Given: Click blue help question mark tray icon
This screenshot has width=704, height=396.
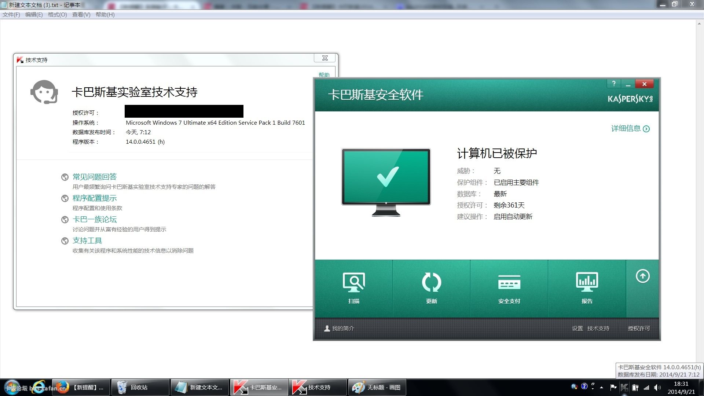Looking at the screenshot, I should pos(584,386).
